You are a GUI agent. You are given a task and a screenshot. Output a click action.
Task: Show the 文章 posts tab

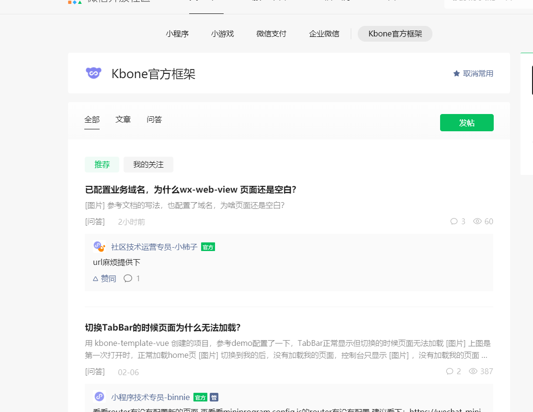coord(123,120)
